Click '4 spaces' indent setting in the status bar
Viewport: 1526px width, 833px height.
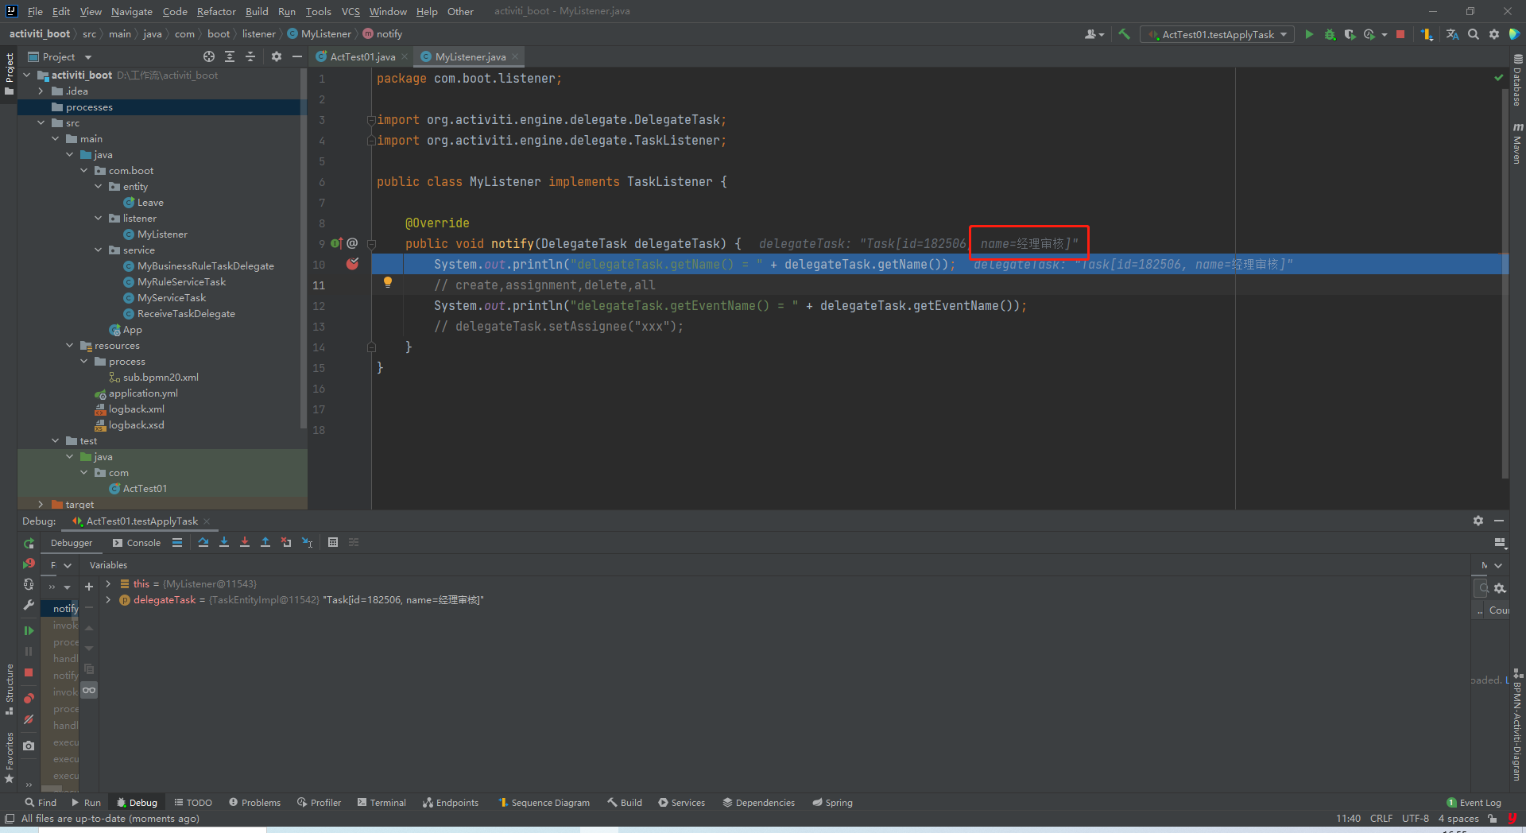tap(1458, 818)
